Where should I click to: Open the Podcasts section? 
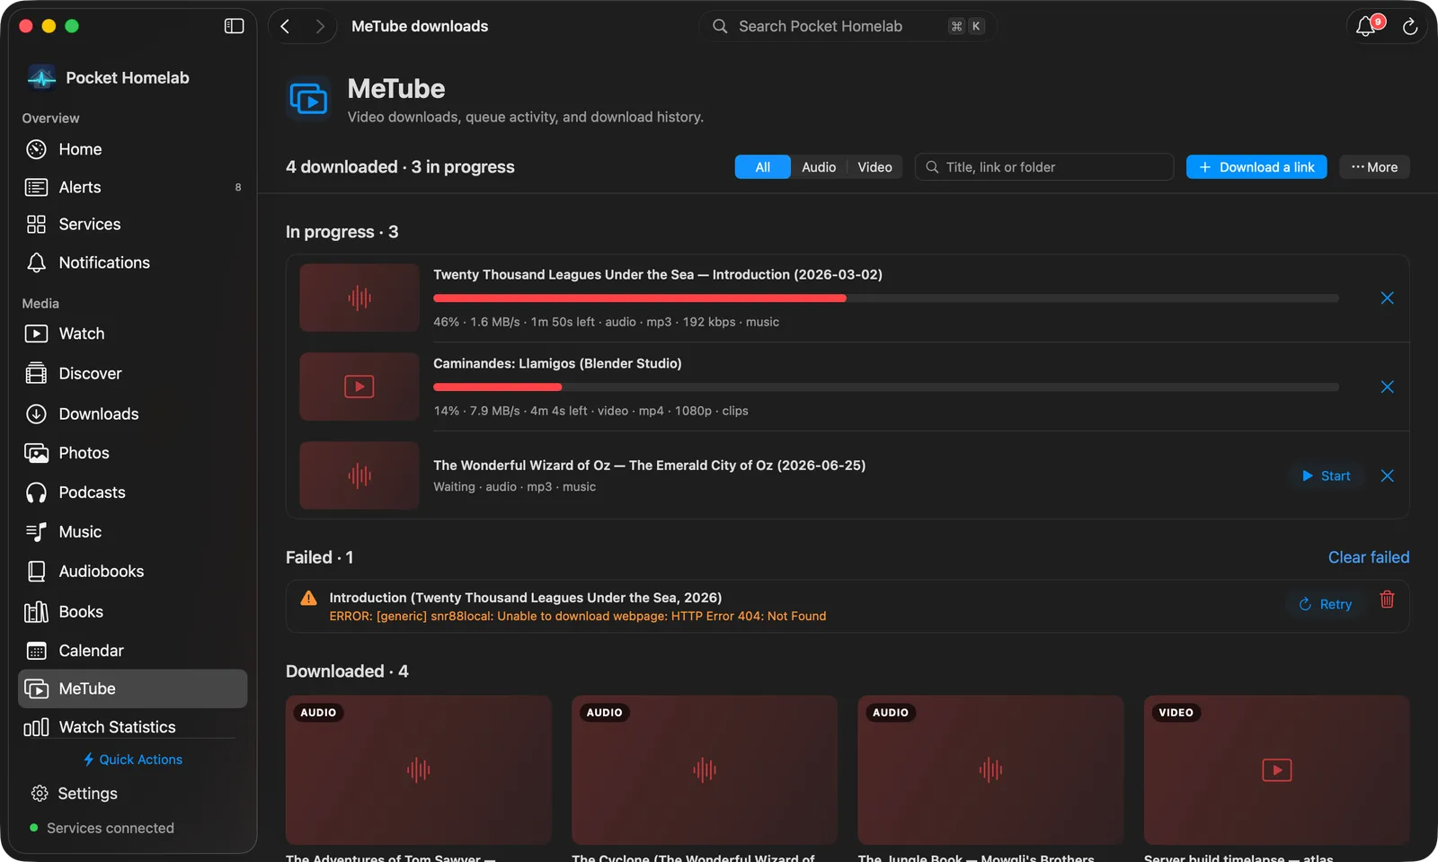132,493
